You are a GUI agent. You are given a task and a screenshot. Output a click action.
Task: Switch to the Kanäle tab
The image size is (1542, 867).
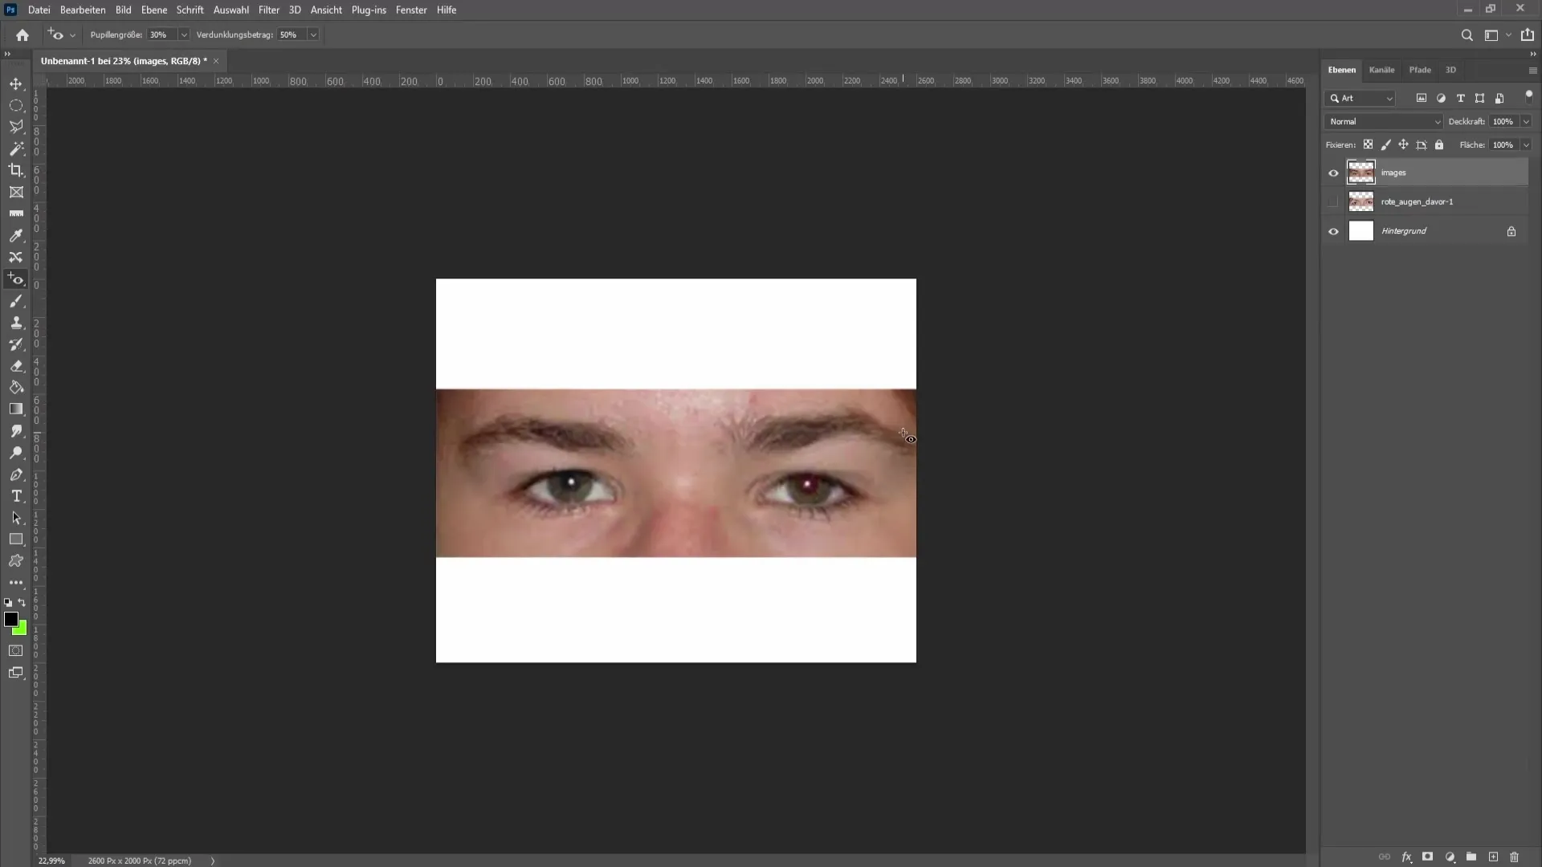click(1382, 69)
